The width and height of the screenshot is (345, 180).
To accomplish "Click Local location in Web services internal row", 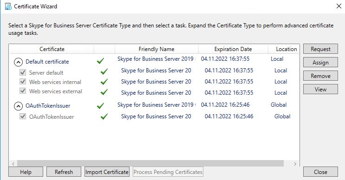I will [281, 82].
